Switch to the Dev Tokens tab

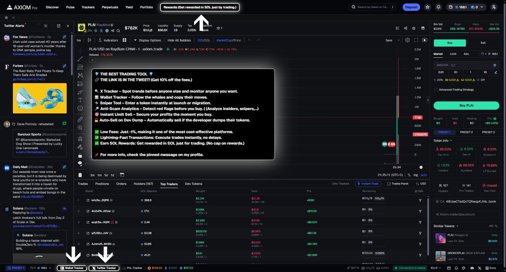pyautogui.click(x=194, y=184)
